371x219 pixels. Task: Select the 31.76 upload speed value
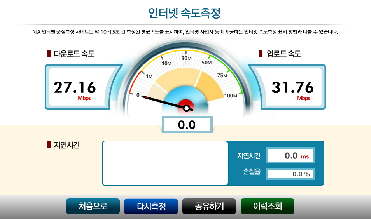point(293,87)
